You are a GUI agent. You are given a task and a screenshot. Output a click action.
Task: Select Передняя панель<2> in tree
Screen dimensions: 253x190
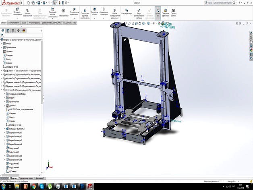(x=22, y=86)
